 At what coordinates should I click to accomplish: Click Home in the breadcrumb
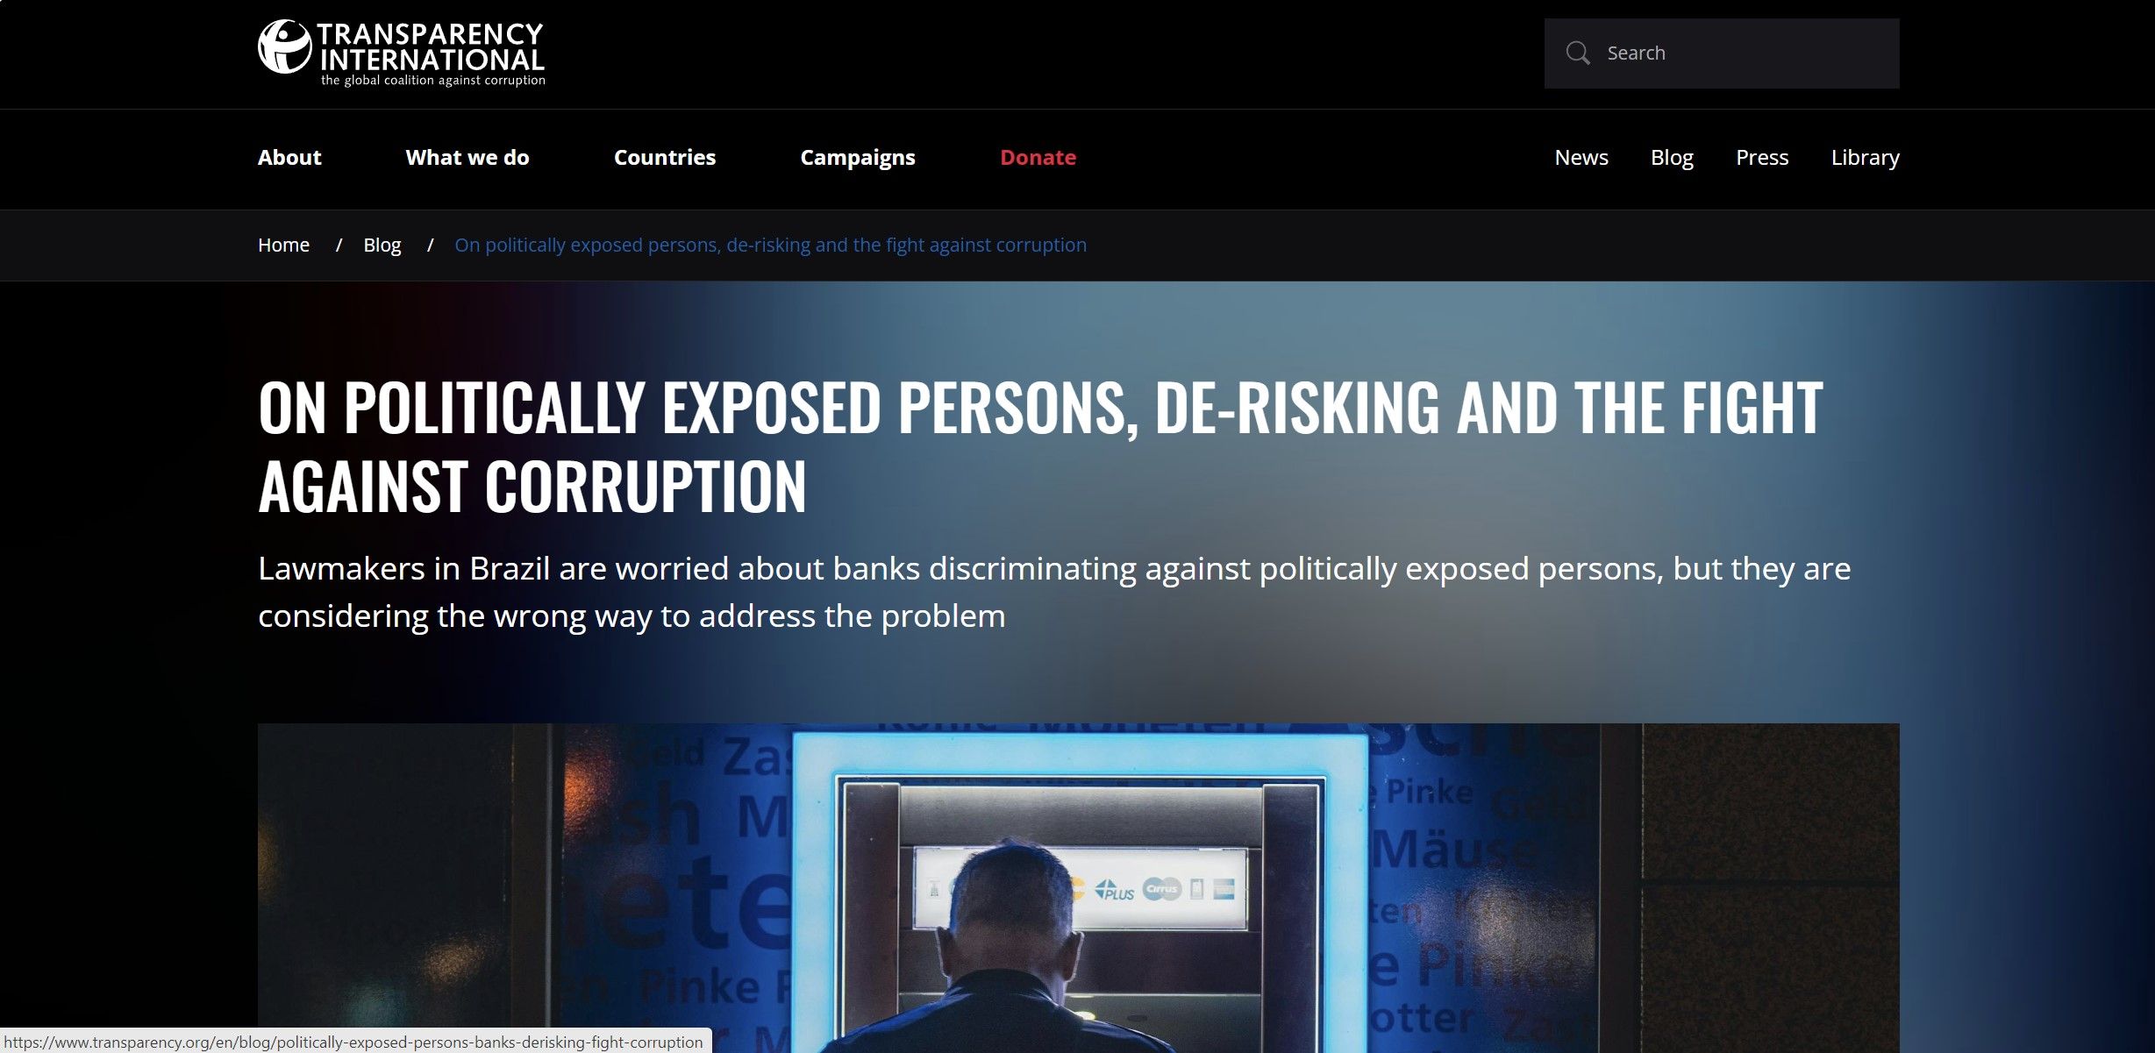pyautogui.click(x=283, y=245)
